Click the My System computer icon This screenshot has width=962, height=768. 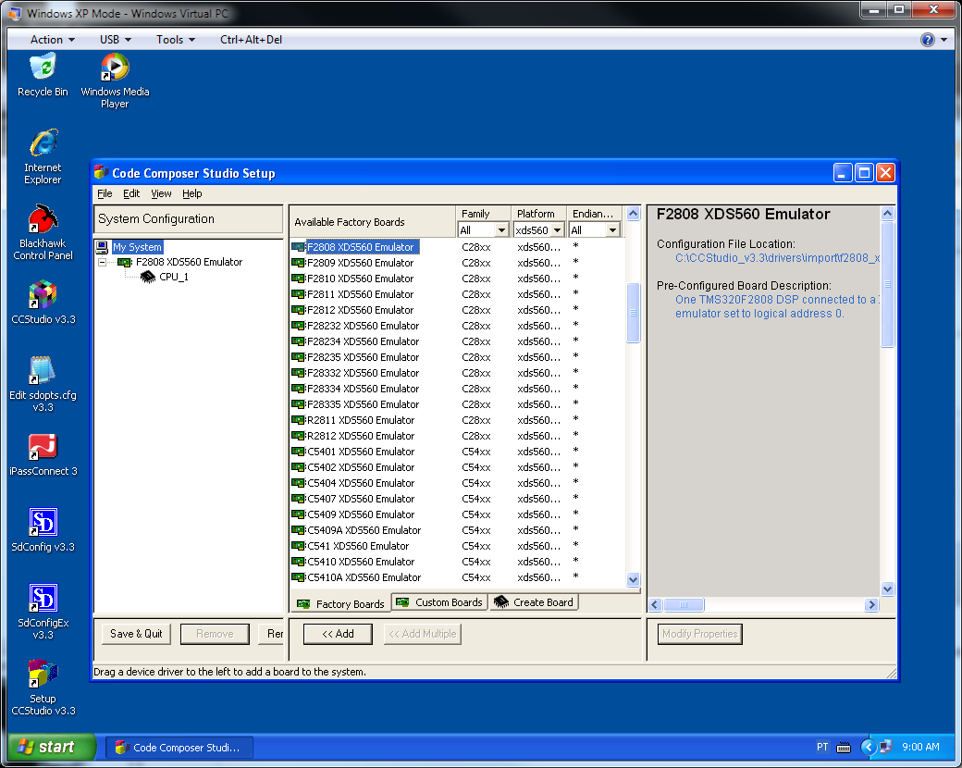(102, 247)
